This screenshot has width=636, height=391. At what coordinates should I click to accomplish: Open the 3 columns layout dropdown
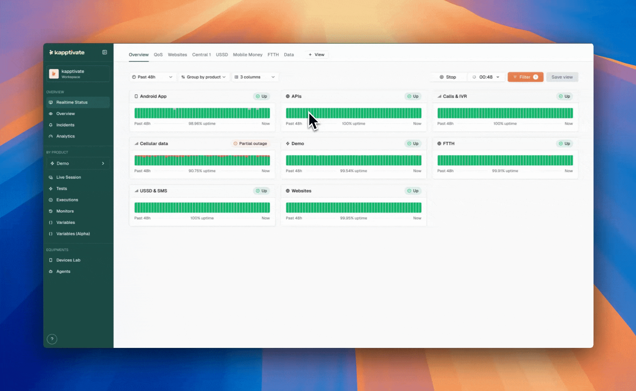pyautogui.click(x=255, y=77)
